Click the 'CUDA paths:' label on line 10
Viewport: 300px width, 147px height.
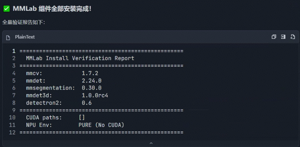pyautogui.click(x=44, y=118)
